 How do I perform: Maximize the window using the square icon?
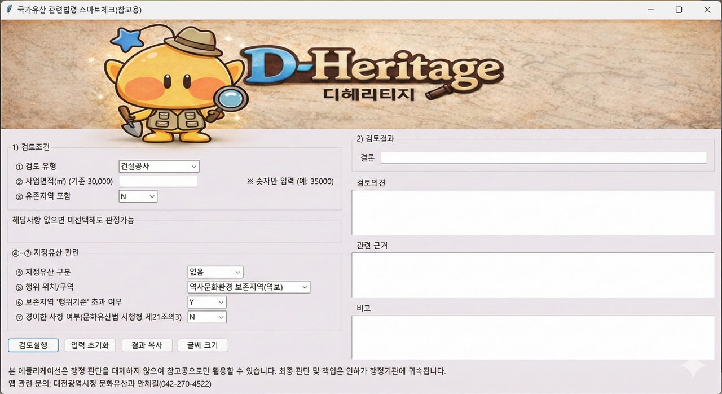(x=679, y=10)
